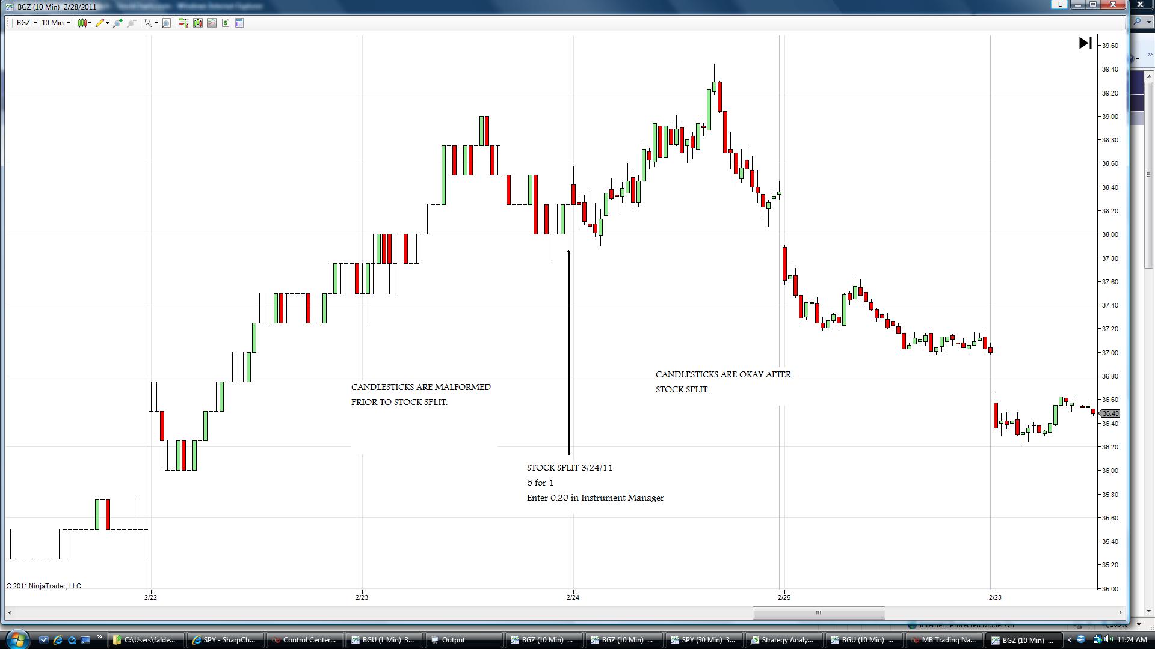This screenshot has height=649, width=1155.
Task: Click the zoom out magnifier icon
Action: [132, 23]
